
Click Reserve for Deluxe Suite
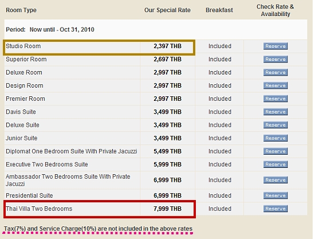[x=275, y=125]
